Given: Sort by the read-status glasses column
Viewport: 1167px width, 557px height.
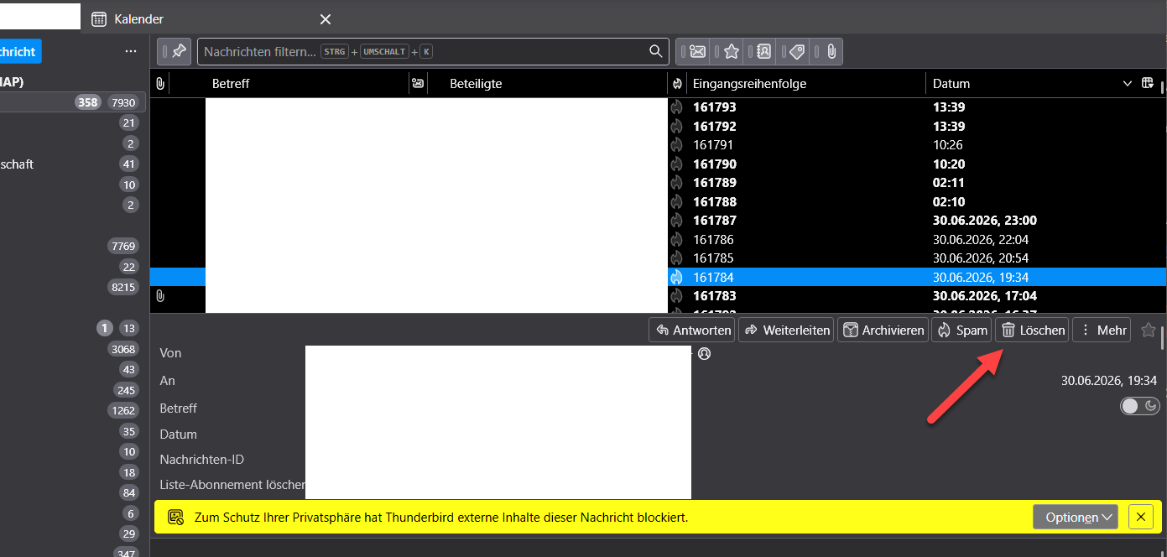Looking at the screenshot, I should point(417,83).
